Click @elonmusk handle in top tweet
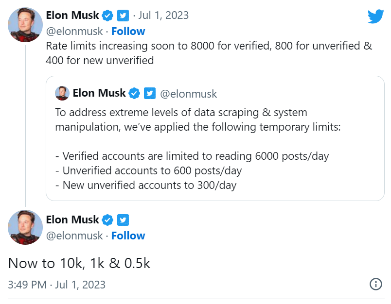 click(74, 32)
